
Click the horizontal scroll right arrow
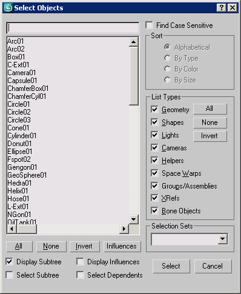[x=124, y=229]
